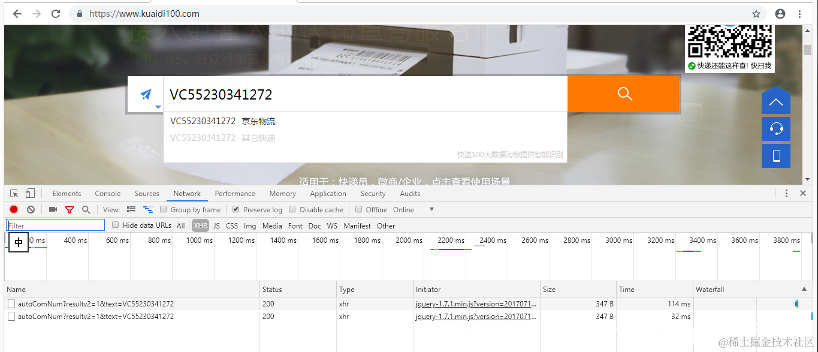818x352 pixels.
Task: Sort by Waterfall column header
Action: click(753, 289)
